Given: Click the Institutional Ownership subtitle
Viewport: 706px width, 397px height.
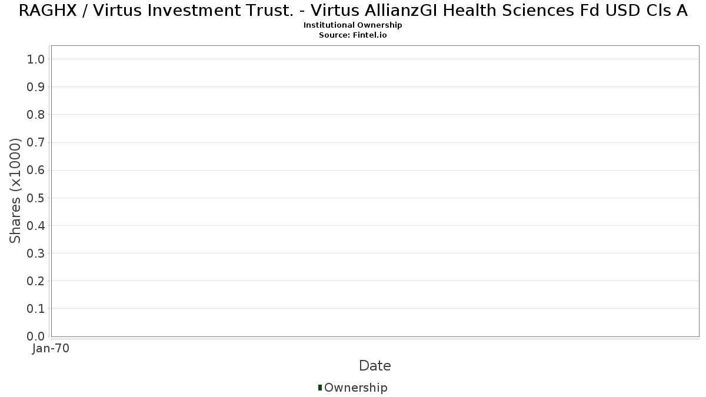Looking at the screenshot, I should click(353, 25).
